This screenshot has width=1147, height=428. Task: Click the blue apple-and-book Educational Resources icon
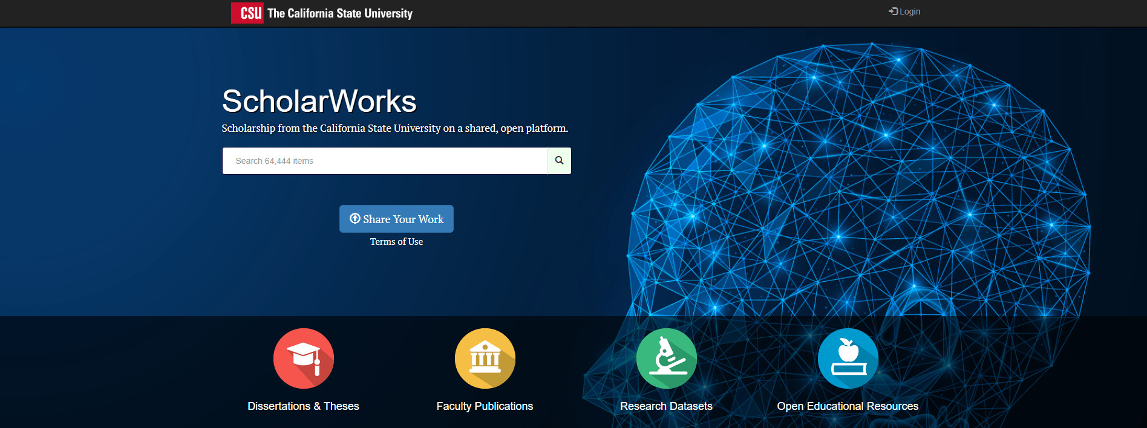(848, 358)
